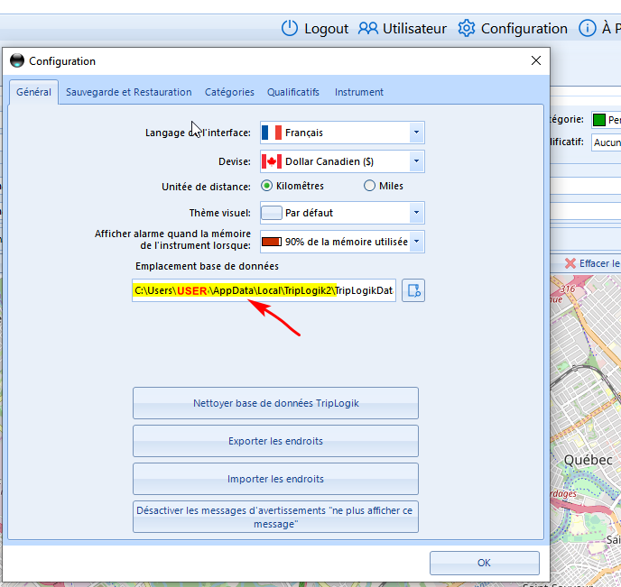This screenshot has height=587, width=621.
Task: Open the Catégorie dropdown in background window
Action: (606, 120)
